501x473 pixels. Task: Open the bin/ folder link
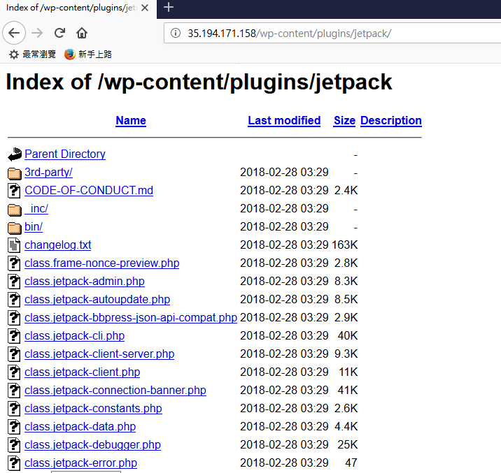pos(34,227)
